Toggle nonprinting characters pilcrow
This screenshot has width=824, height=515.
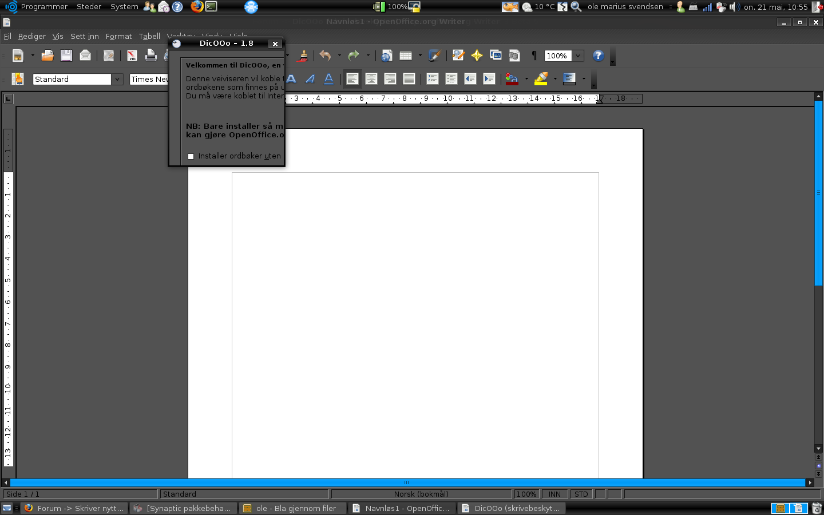tap(533, 56)
